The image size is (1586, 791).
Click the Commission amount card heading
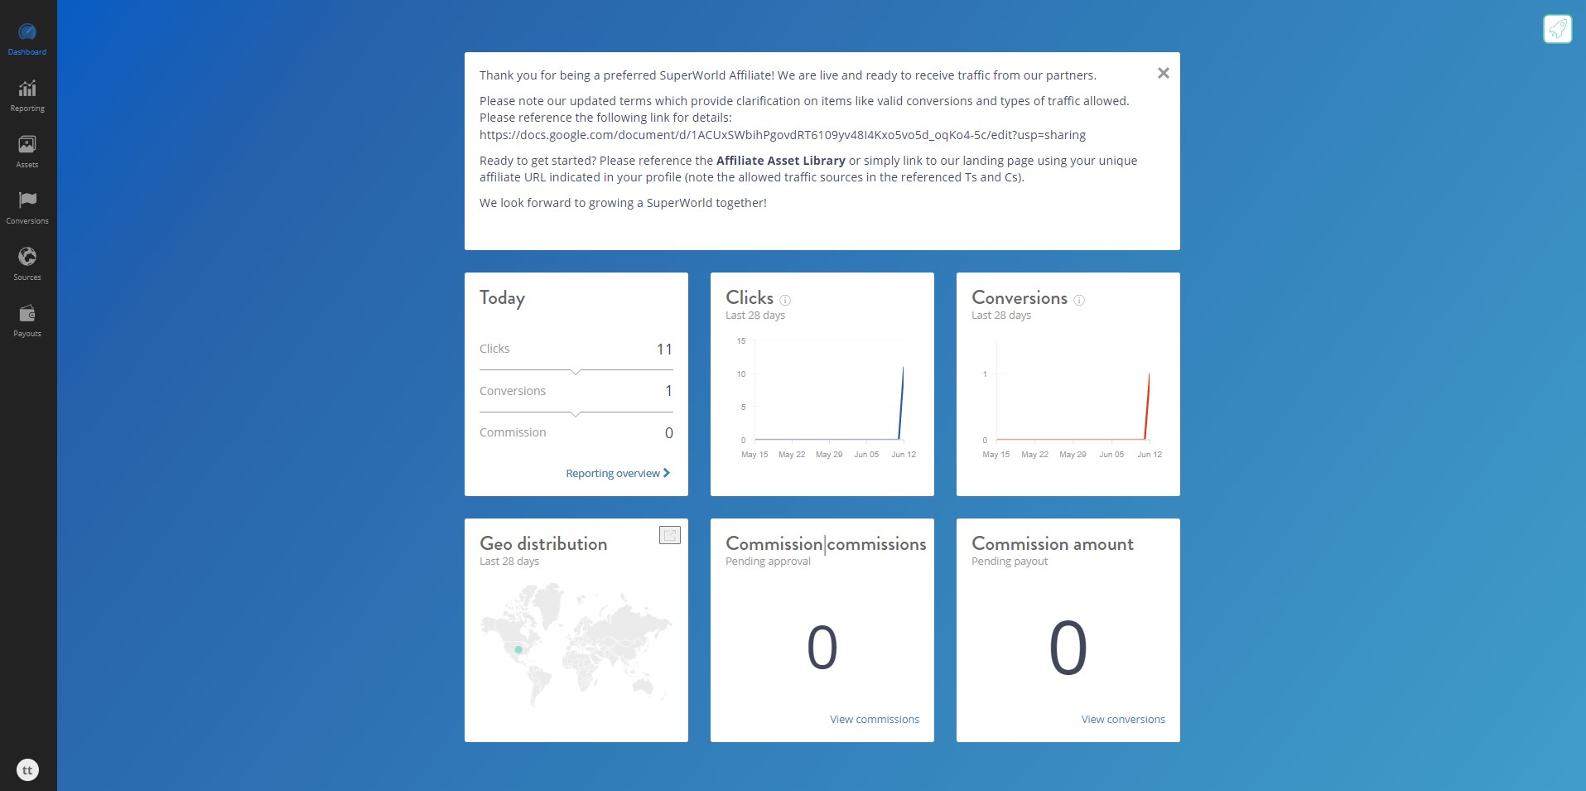1053,544
